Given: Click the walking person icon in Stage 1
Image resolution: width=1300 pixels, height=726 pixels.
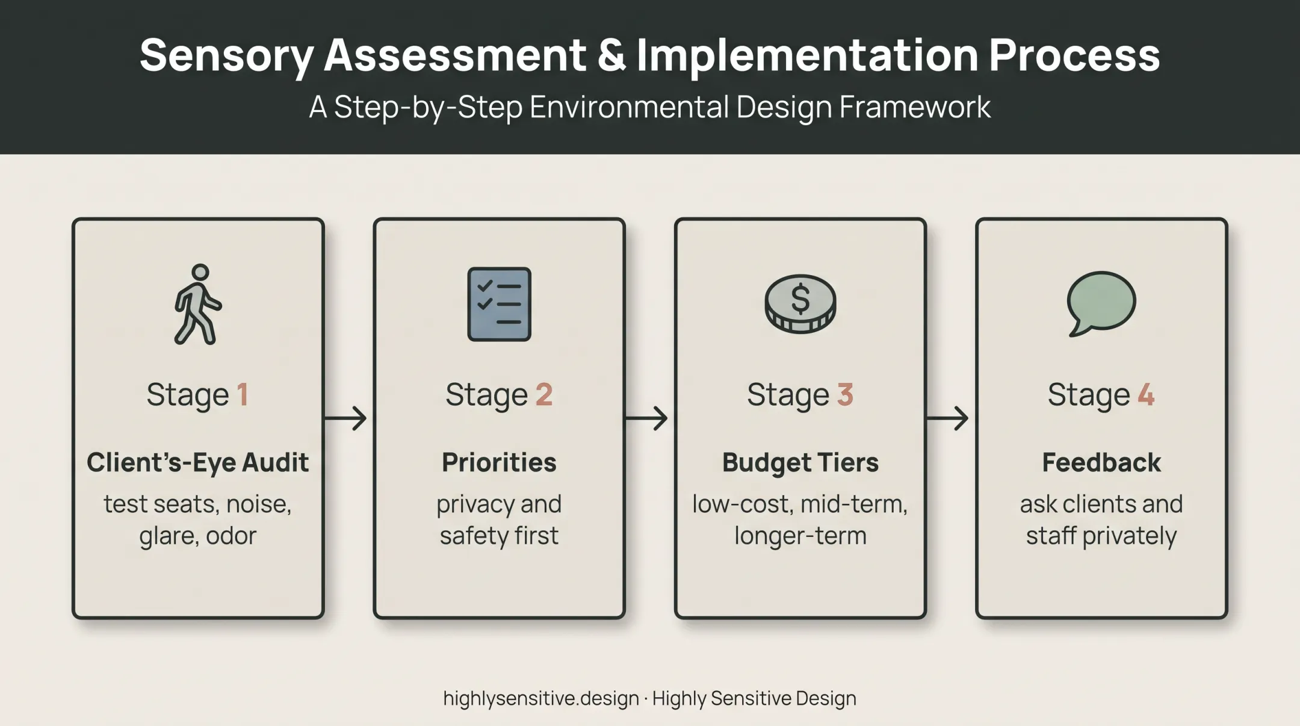Looking at the screenshot, I should (x=198, y=304).
